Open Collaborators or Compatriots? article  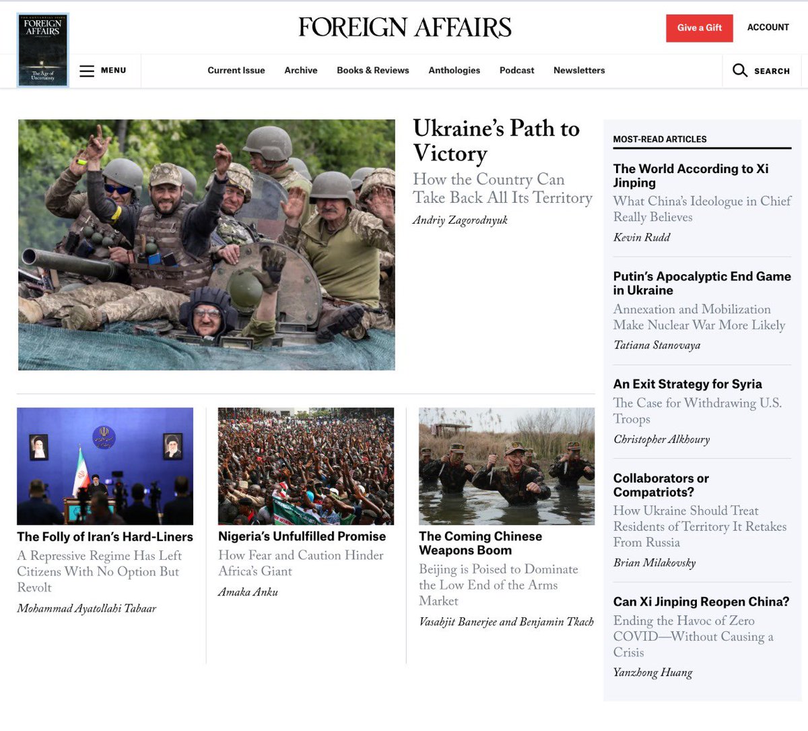coord(661,485)
